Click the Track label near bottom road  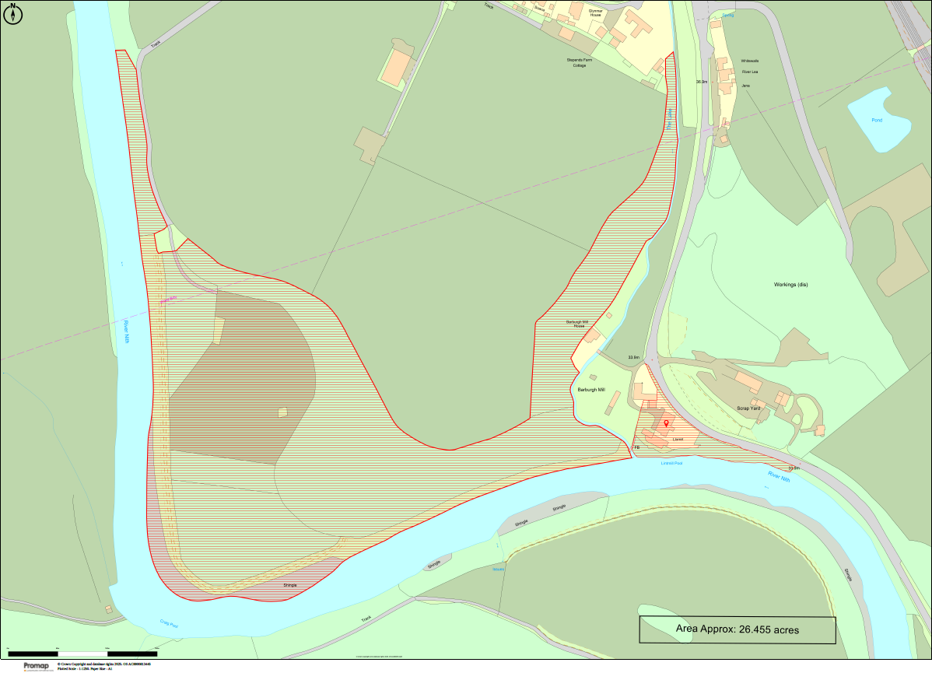[366, 619]
